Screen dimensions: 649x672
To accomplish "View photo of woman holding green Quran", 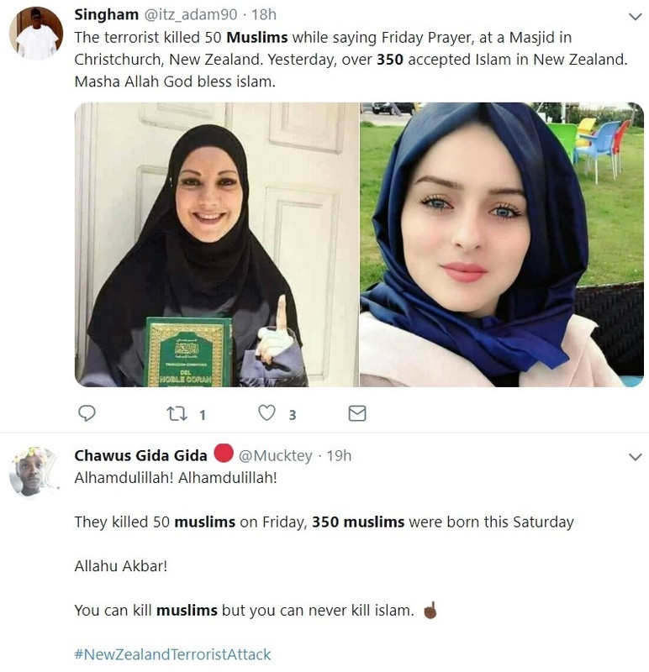I will 217,244.
